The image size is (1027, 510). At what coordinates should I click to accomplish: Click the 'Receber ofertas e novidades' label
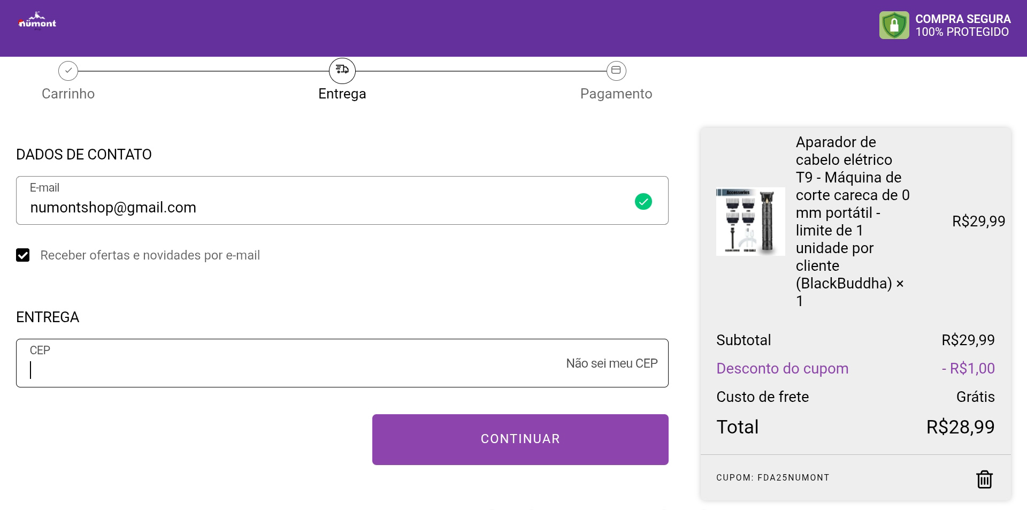[x=150, y=255]
